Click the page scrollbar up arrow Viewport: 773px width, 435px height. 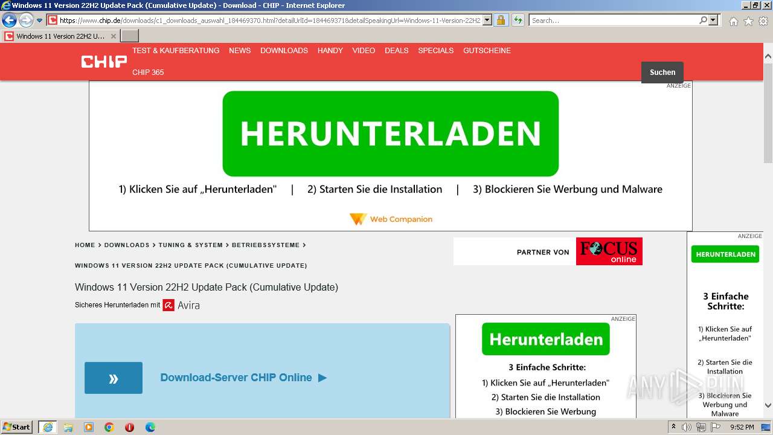(768, 56)
